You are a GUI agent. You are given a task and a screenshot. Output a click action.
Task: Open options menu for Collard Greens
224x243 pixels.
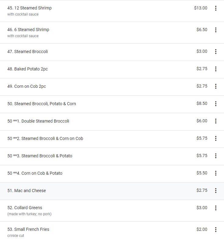(216, 208)
